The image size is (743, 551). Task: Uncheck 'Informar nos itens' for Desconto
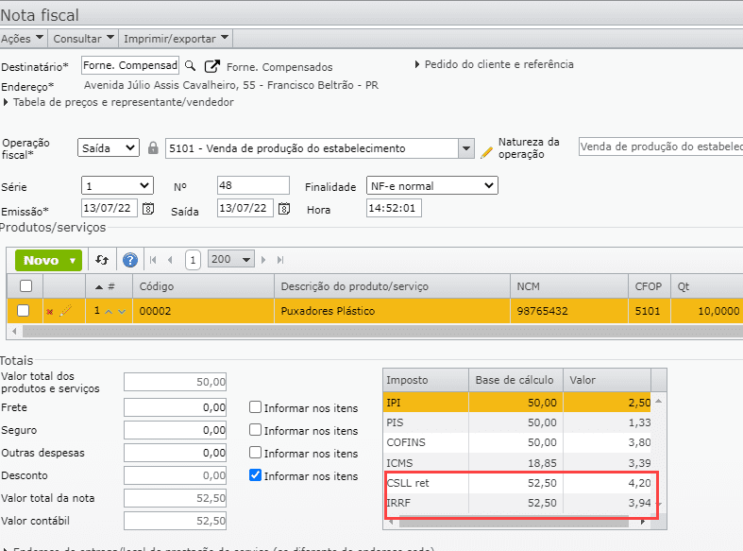pyautogui.click(x=256, y=476)
